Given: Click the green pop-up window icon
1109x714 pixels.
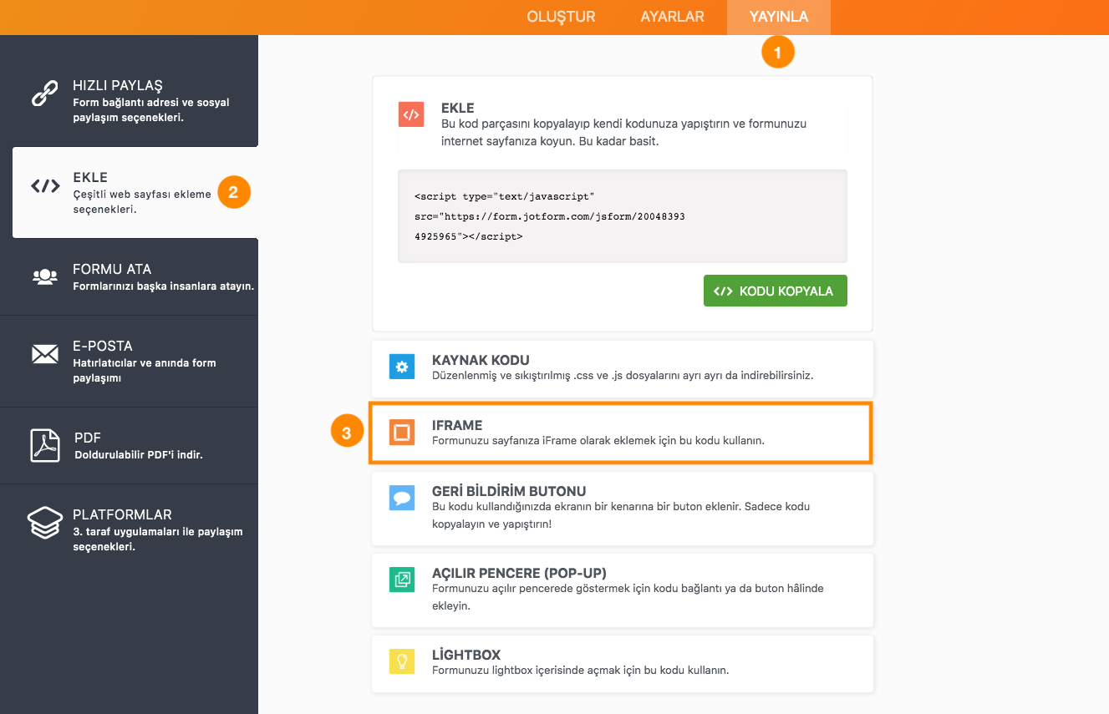Looking at the screenshot, I should point(402,580).
